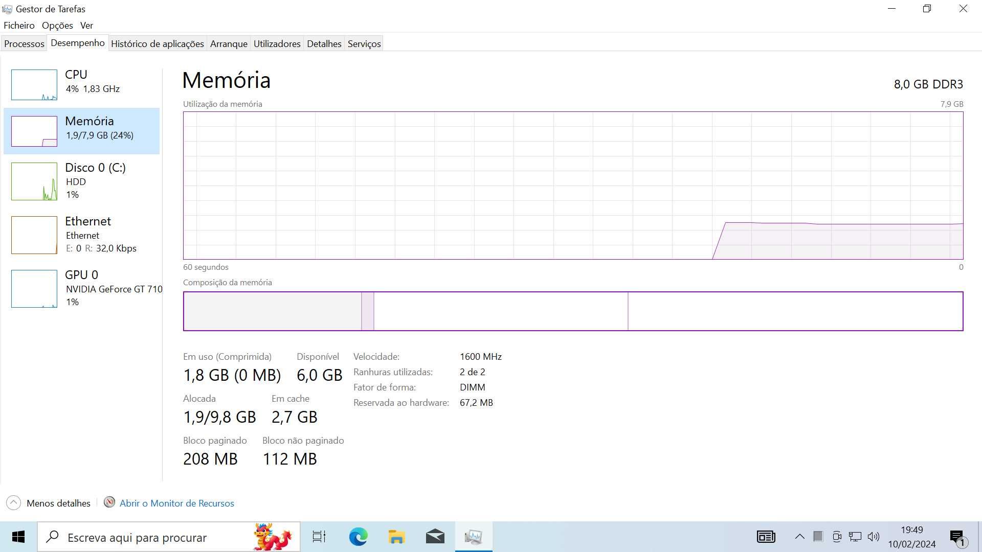This screenshot has width=982, height=552.
Task: Select the Disco 0 (C:) graph thumbnail
Action: click(x=34, y=181)
